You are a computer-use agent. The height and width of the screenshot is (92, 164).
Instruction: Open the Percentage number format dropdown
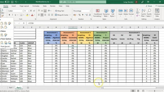pos(90,11)
